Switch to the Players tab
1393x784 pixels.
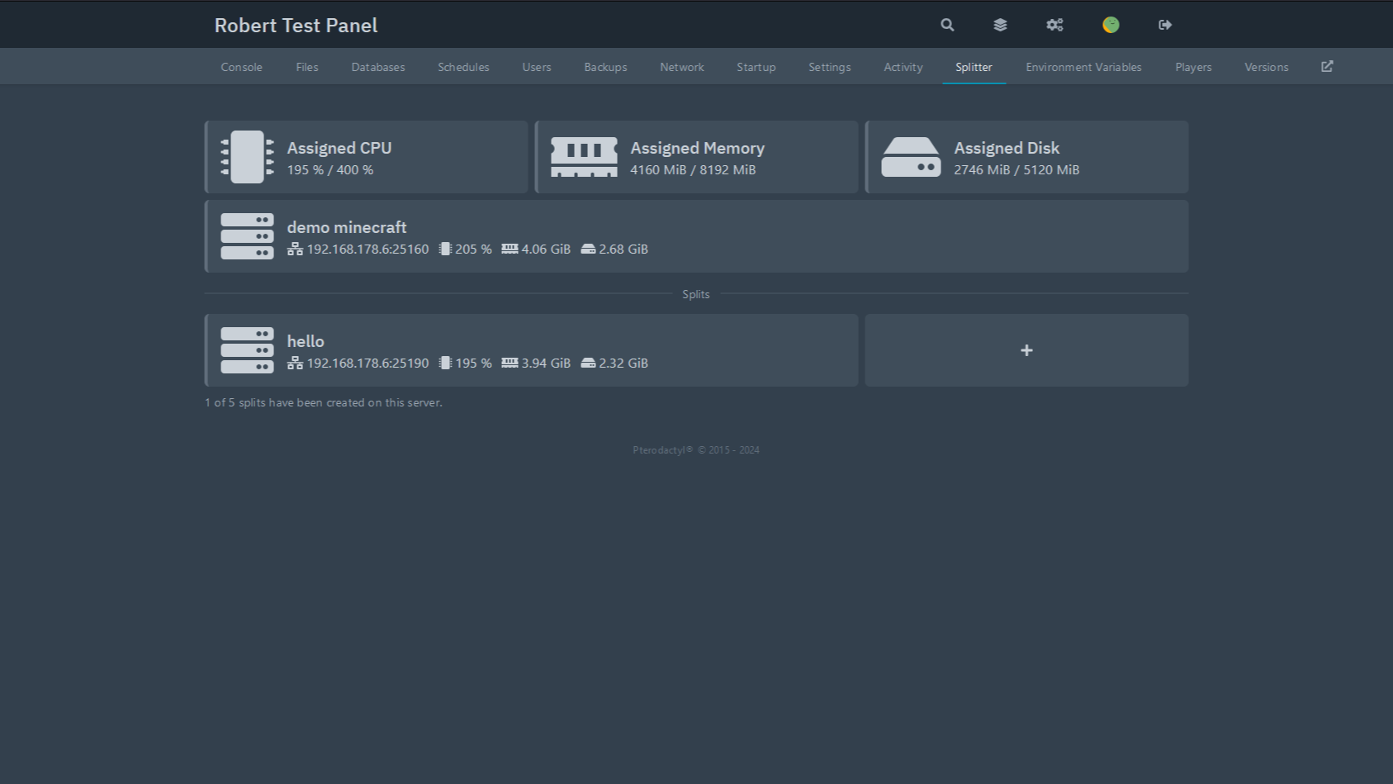pos(1193,67)
